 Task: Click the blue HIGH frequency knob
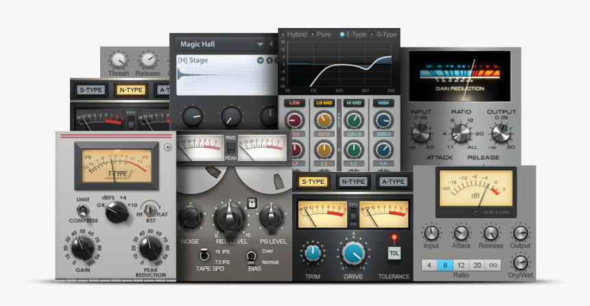click(383, 121)
